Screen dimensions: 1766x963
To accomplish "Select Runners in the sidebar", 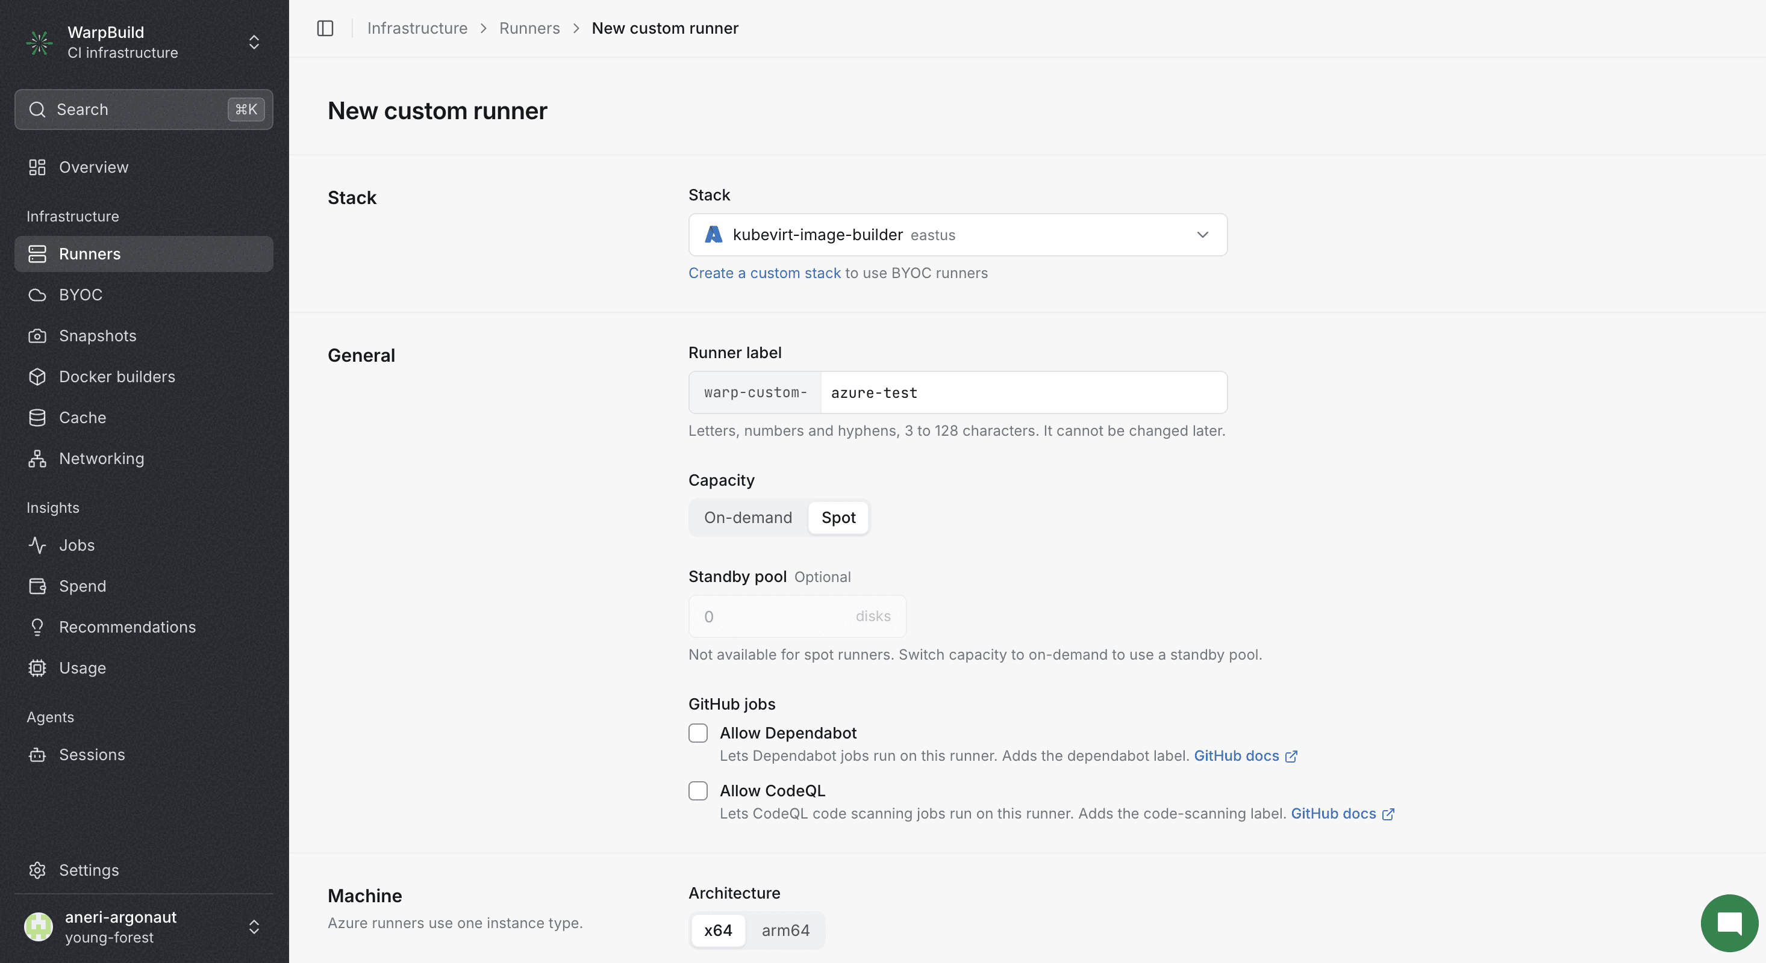I will pyautogui.click(x=144, y=254).
